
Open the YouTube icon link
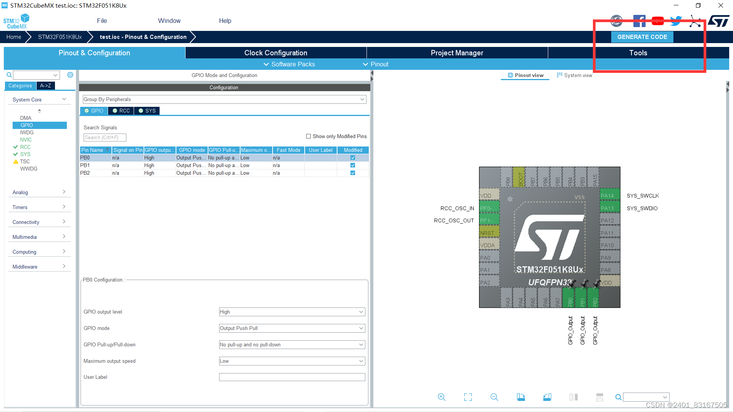pos(657,21)
